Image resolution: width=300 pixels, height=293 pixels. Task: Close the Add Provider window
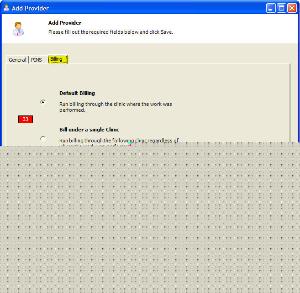pyautogui.click(x=292, y=8)
